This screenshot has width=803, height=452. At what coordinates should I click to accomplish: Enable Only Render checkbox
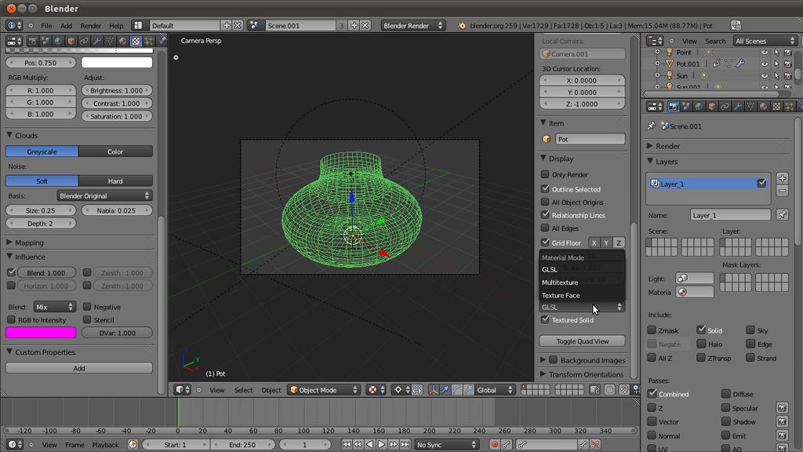coord(545,174)
